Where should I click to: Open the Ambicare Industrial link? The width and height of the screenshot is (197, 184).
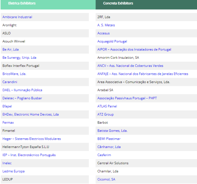click(x=17, y=17)
